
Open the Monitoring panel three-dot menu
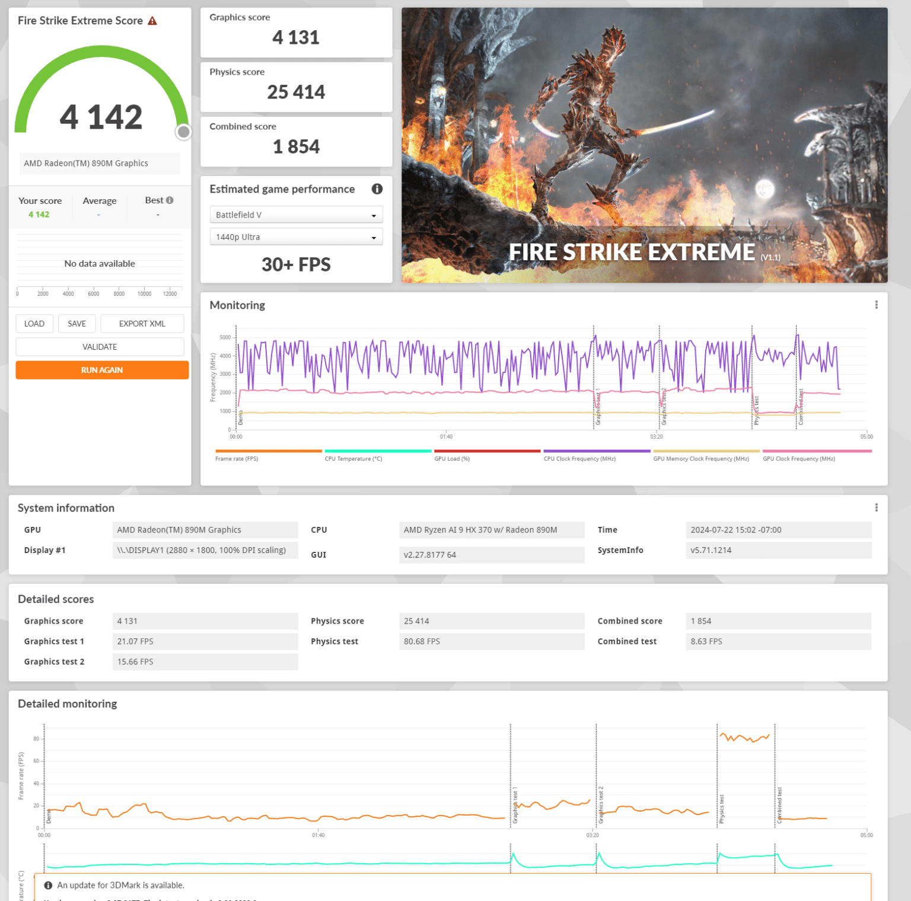point(876,305)
